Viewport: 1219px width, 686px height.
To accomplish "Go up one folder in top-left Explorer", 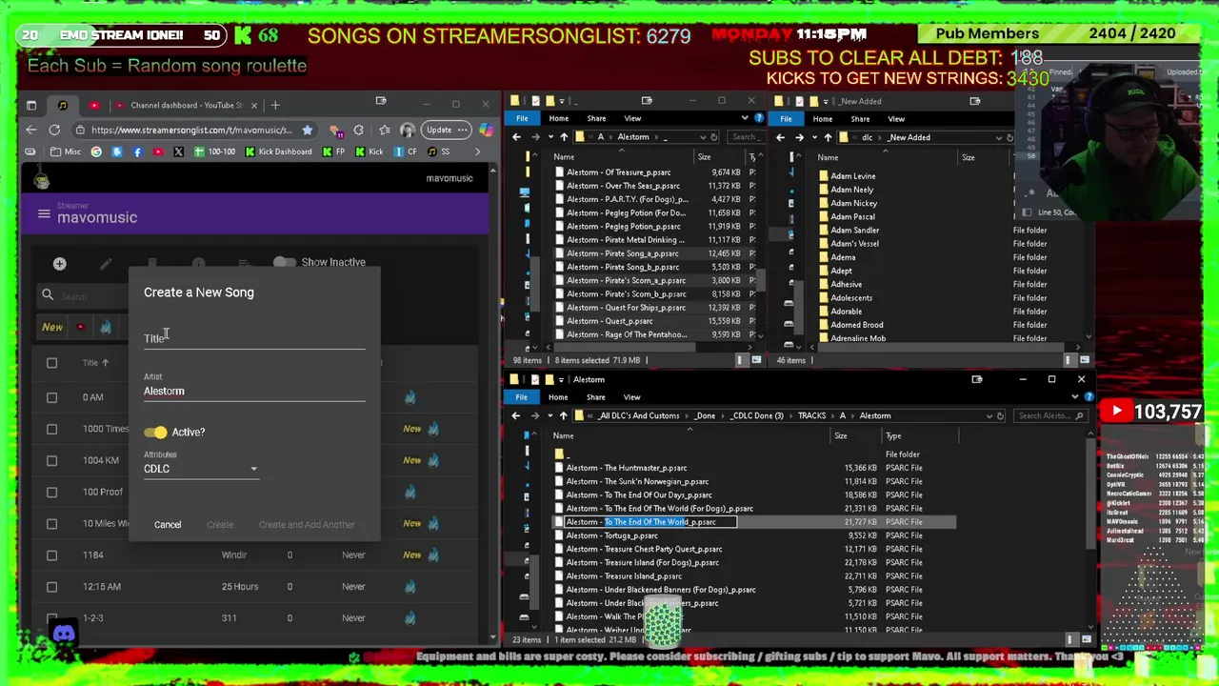I will [x=564, y=137].
